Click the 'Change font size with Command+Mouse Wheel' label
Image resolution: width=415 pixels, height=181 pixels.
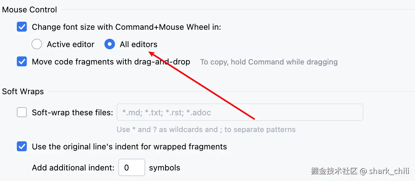126,27
